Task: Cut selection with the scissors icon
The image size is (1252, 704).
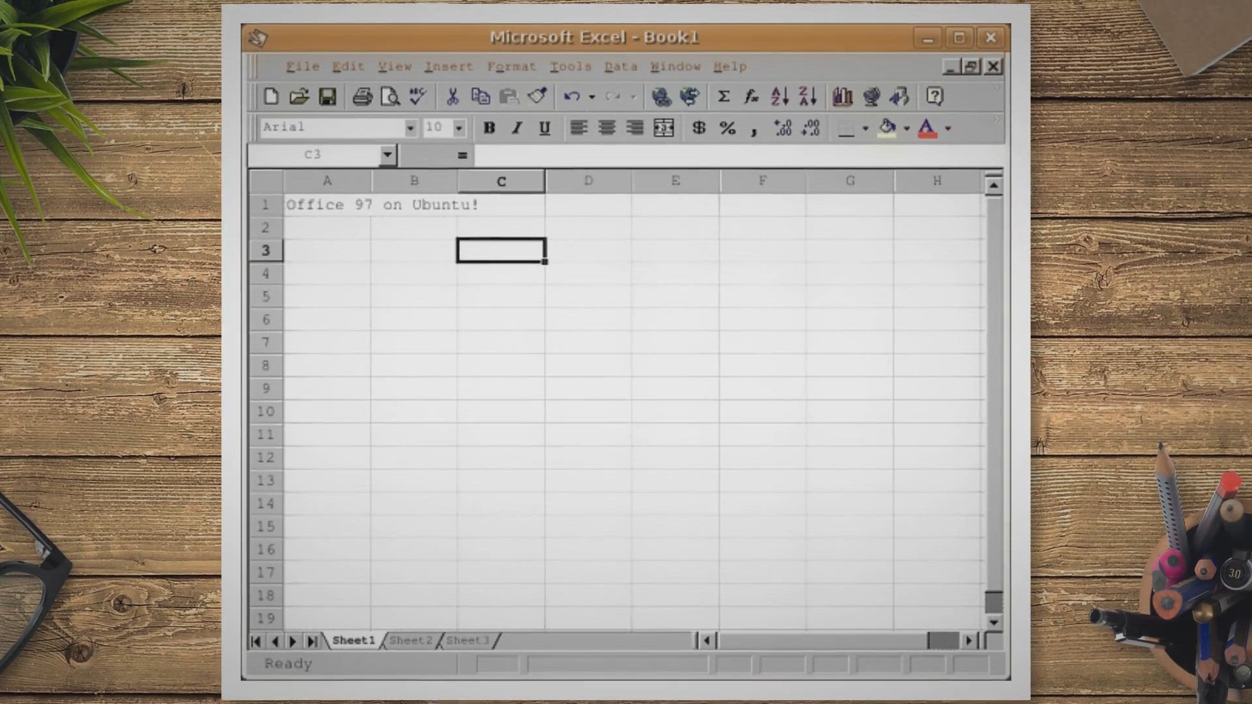Action: tap(453, 96)
